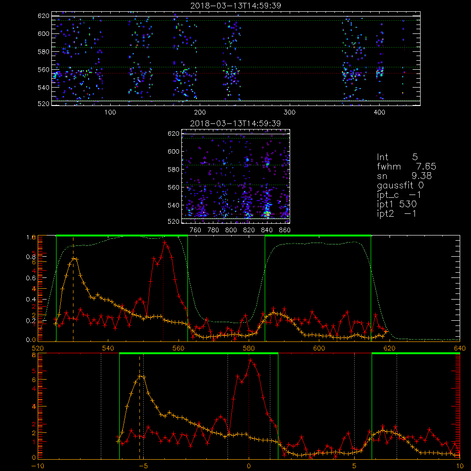Click x-axis label 300 on the top spectrogram
Screen dimensions: 471x471
290,113
